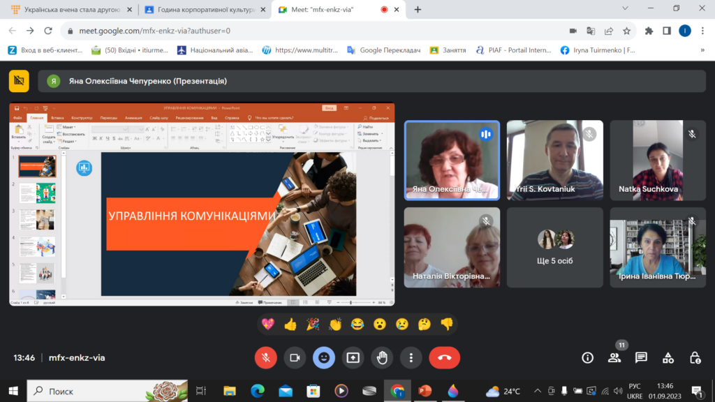Toggle the camera off
This screenshot has width=715, height=402.
click(295, 357)
